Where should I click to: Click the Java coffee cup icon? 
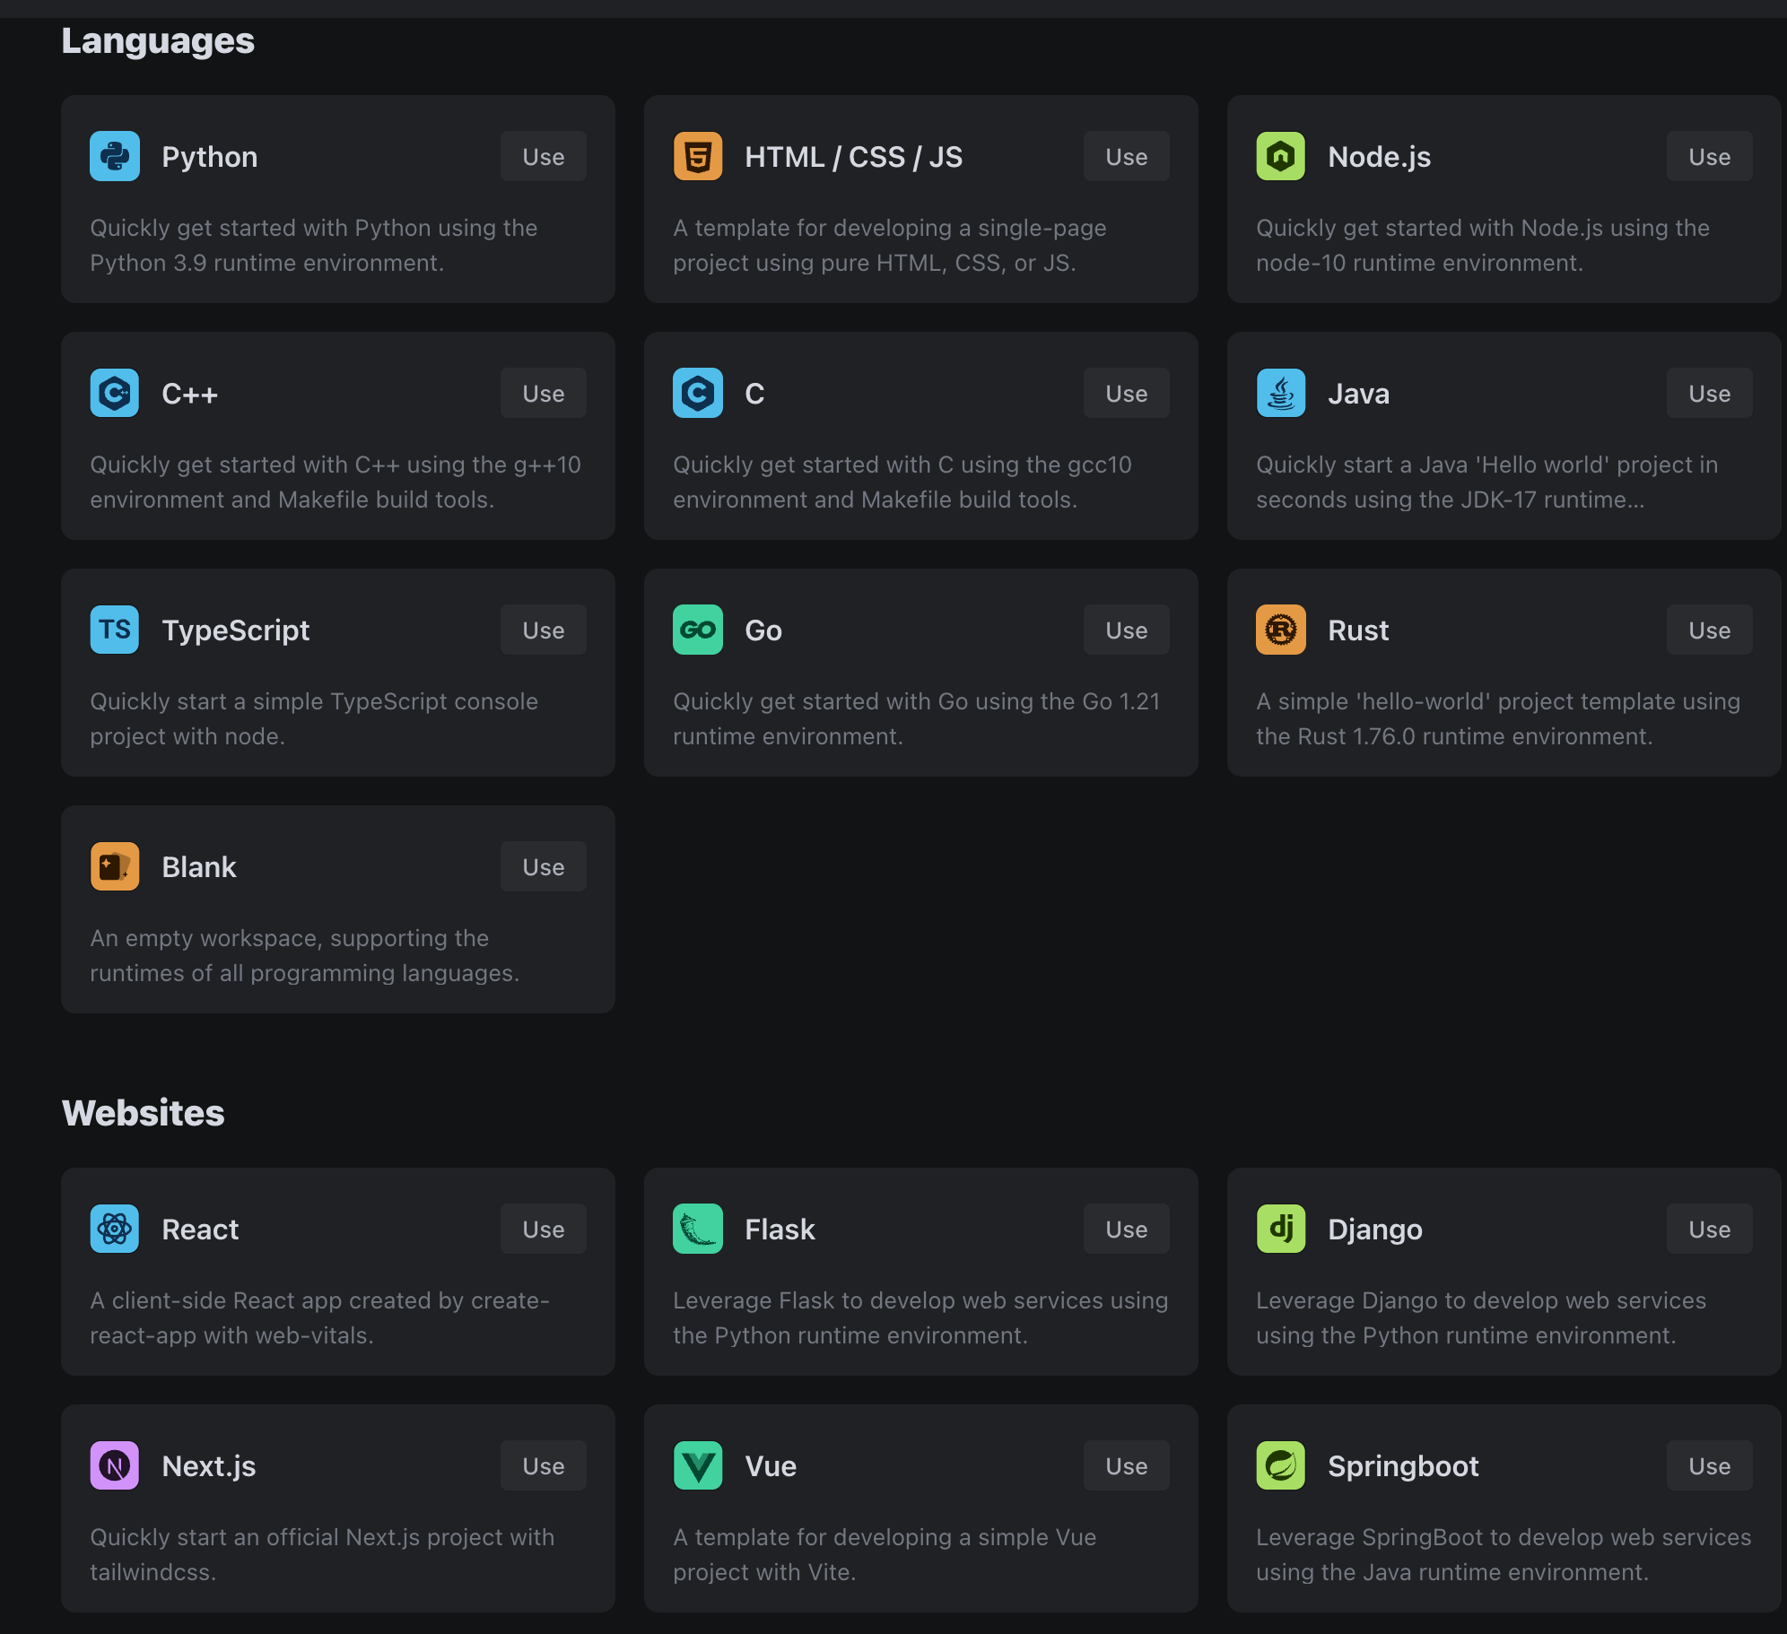click(1281, 393)
